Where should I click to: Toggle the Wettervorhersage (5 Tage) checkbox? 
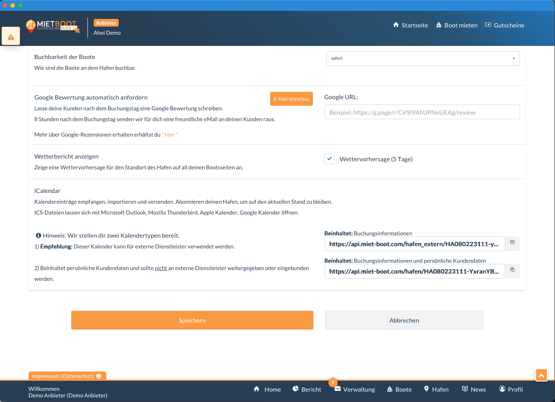pos(330,159)
